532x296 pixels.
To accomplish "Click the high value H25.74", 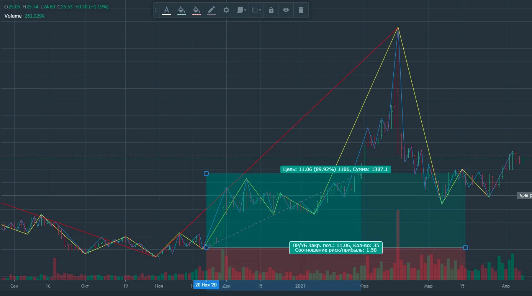I will click(x=31, y=7).
